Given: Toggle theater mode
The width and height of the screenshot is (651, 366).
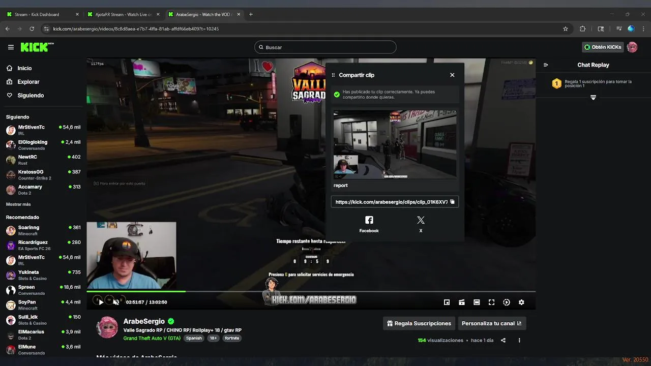Looking at the screenshot, I should tap(477, 302).
